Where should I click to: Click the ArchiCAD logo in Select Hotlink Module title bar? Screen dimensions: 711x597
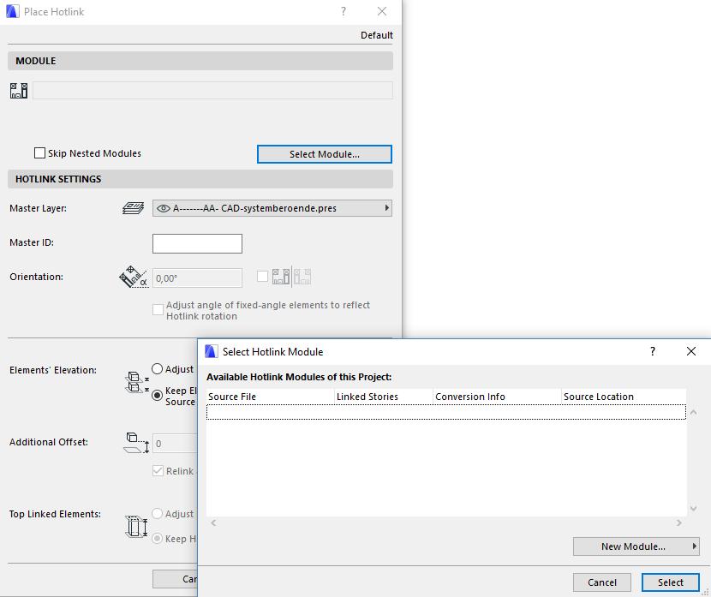click(x=211, y=351)
